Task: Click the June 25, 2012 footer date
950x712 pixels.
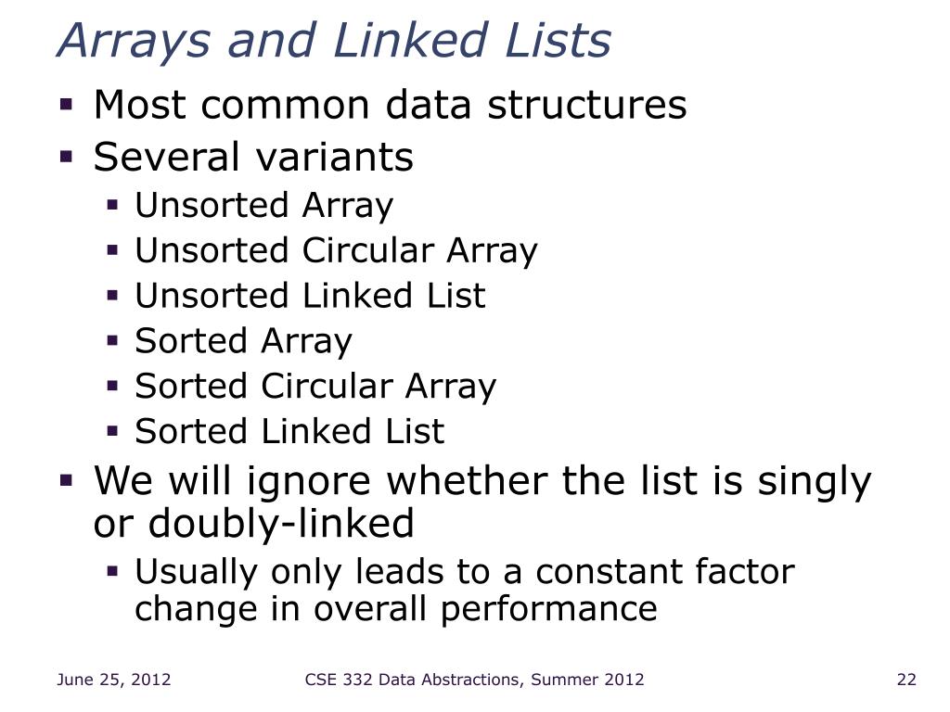Action: pyautogui.click(x=114, y=680)
